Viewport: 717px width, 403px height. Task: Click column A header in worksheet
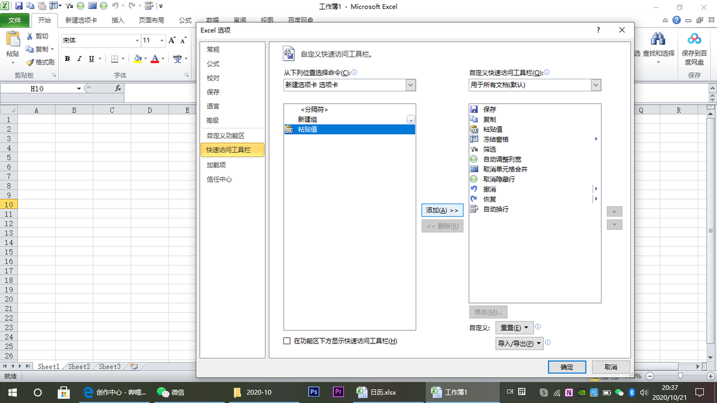pyautogui.click(x=36, y=110)
